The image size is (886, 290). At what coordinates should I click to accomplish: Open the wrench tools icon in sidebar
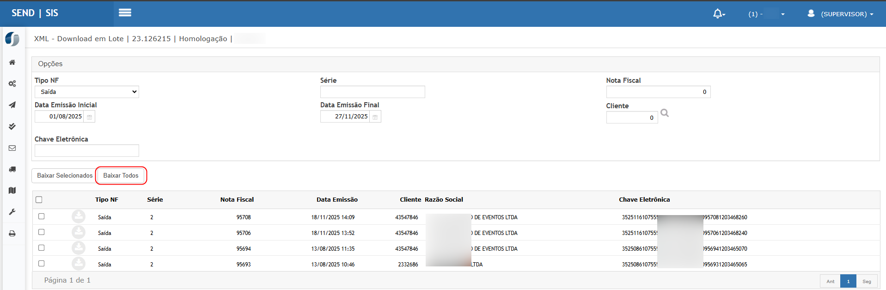tap(12, 212)
